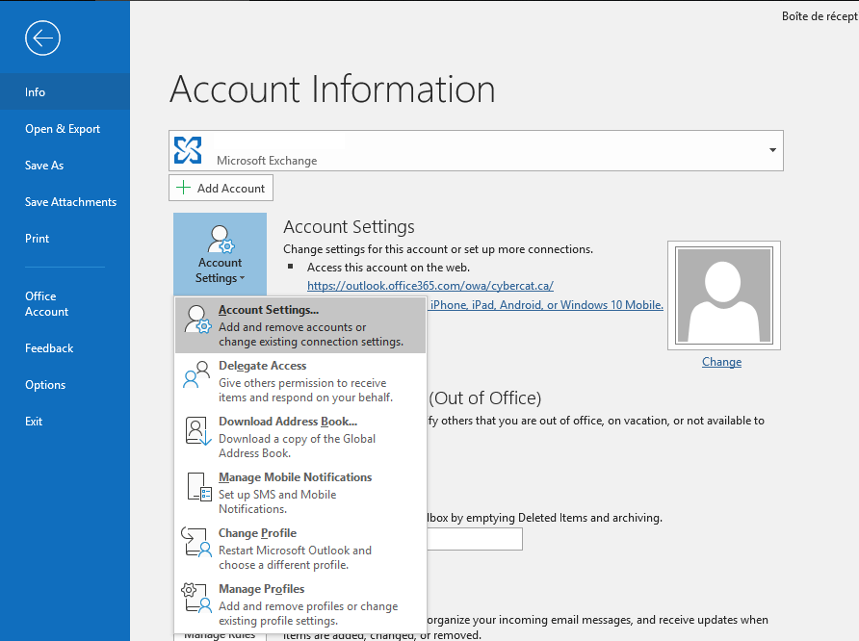Expand the Microsoft Exchange account dropdown
The image size is (859, 641).
[x=772, y=151]
